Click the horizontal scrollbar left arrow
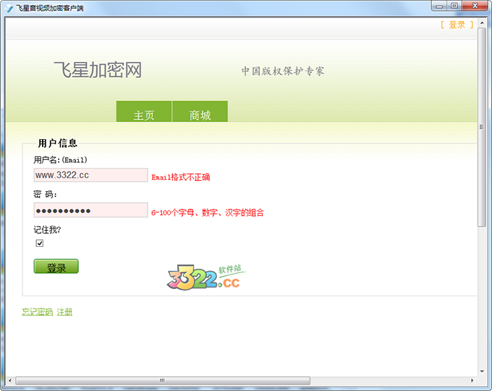Viewport: 492px width, 391px height. pyautogui.click(x=10, y=381)
